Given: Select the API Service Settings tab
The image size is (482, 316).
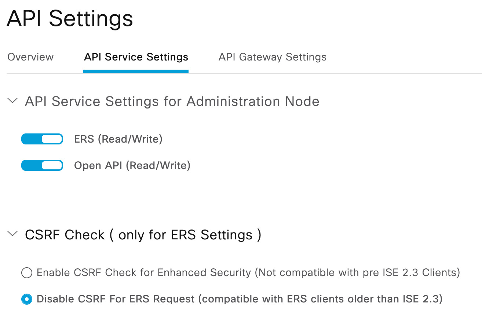Looking at the screenshot, I should [136, 57].
